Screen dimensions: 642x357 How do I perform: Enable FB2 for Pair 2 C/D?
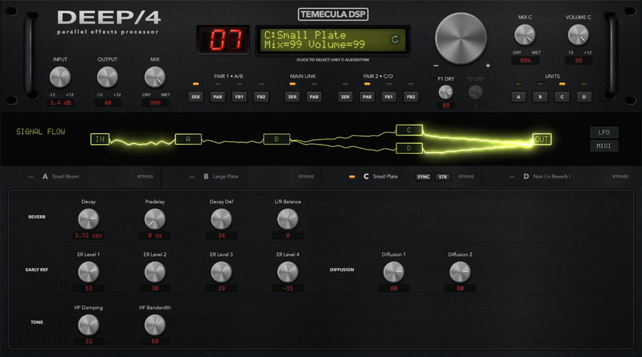click(411, 97)
